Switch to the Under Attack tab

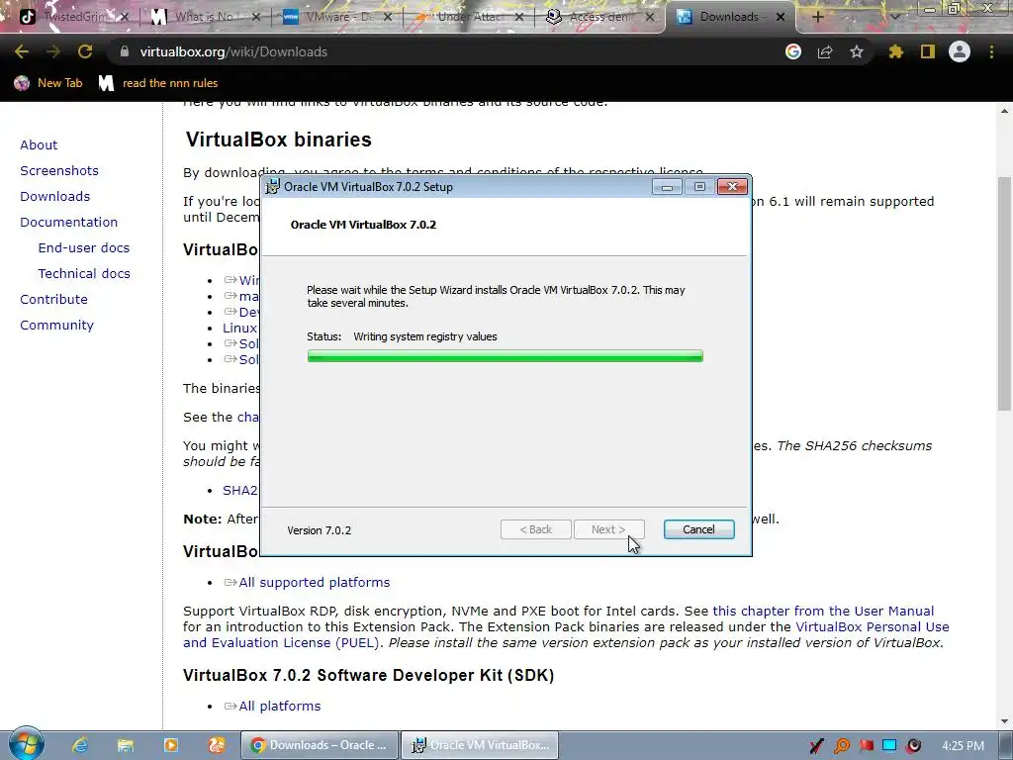(x=468, y=17)
